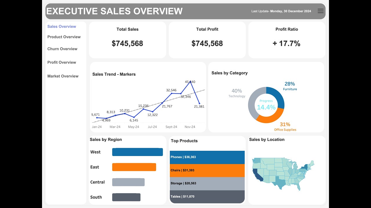Viewport: 371px width, 208px height.
Task: Click the Sales by Region title
Action: pyautogui.click(x=106, y=140)
